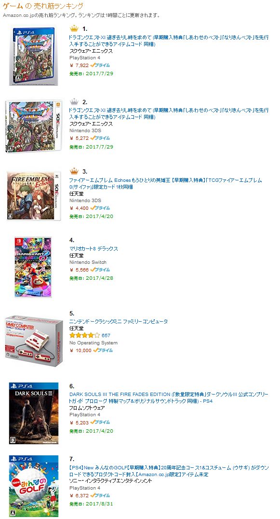Open Dark Souls III cover image
Screen dimensions: 280x519
click(33, 413)
